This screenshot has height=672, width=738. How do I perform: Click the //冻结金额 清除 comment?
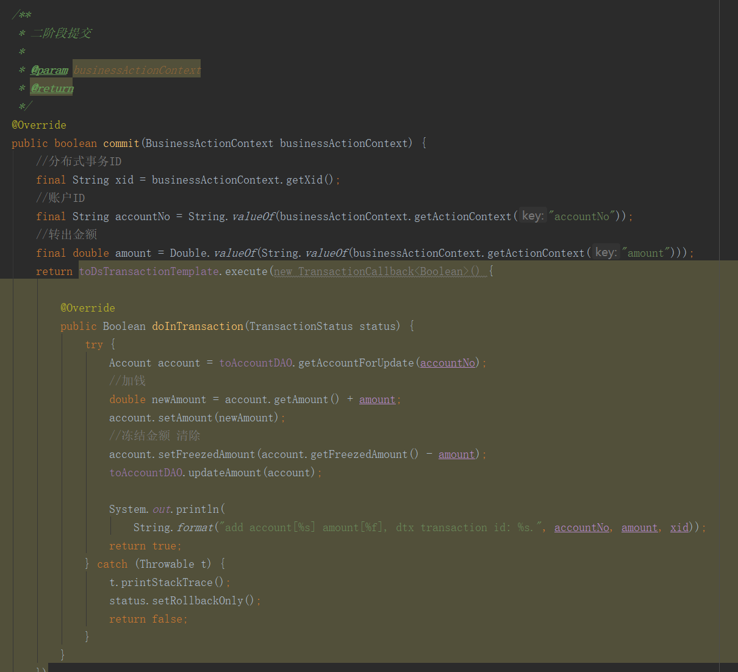tap(155, 435)
